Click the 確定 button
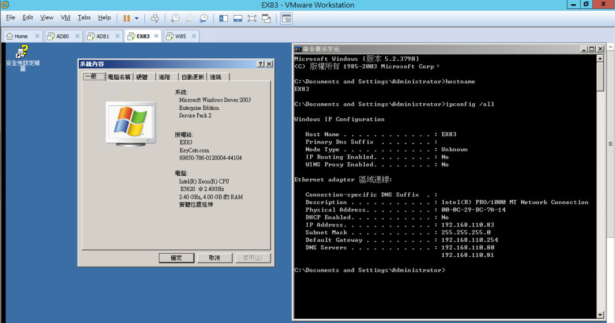 pyautogui.click(x=176, y=258)
